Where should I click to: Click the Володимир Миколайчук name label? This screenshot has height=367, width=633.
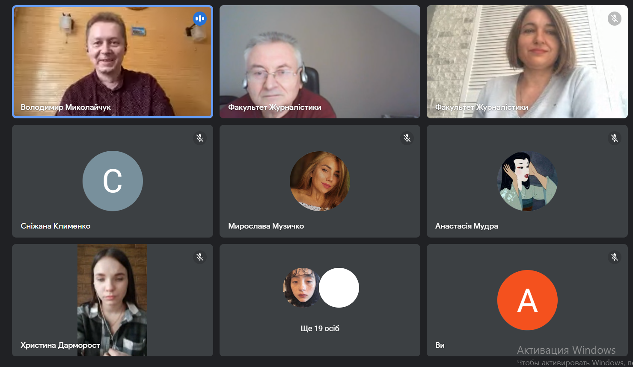coord(65,107)
